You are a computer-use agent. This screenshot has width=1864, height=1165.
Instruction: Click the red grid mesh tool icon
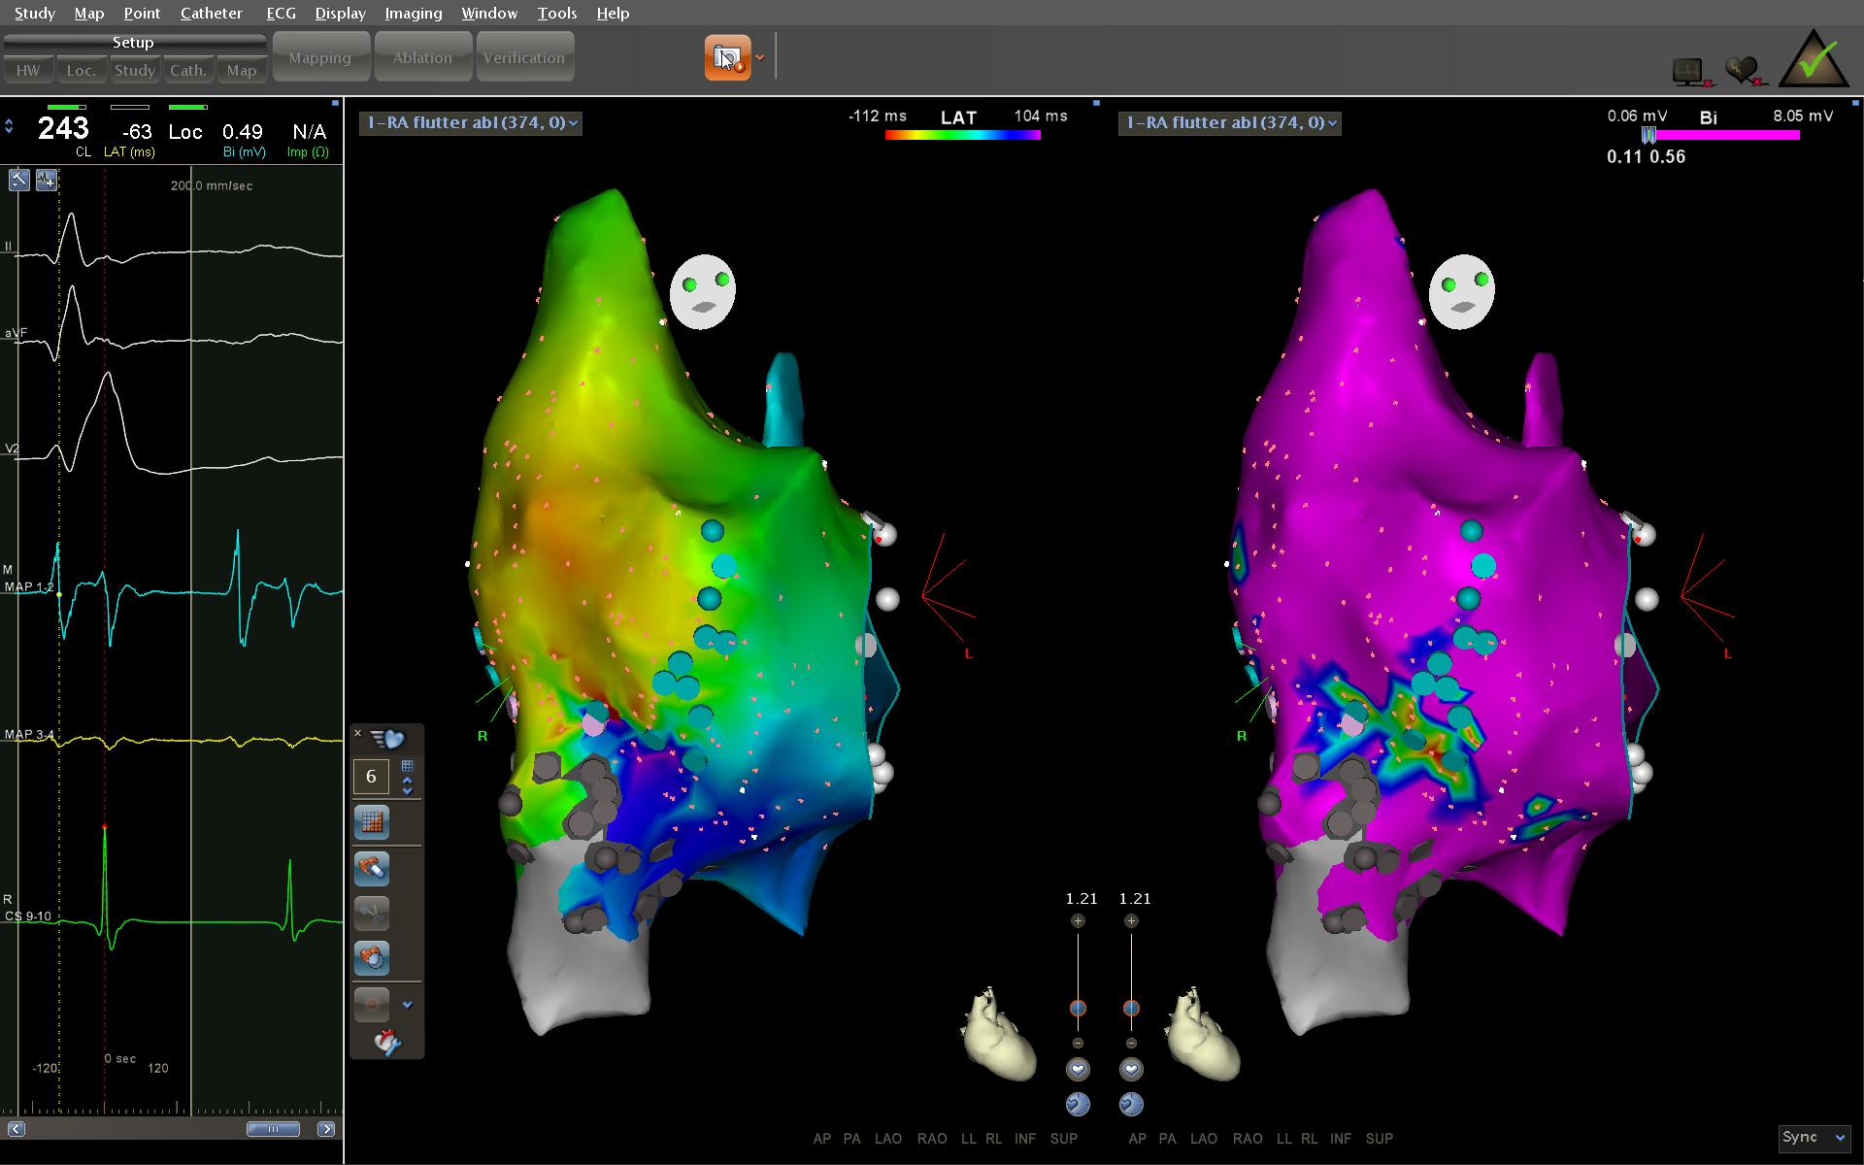tap(372, 822)
